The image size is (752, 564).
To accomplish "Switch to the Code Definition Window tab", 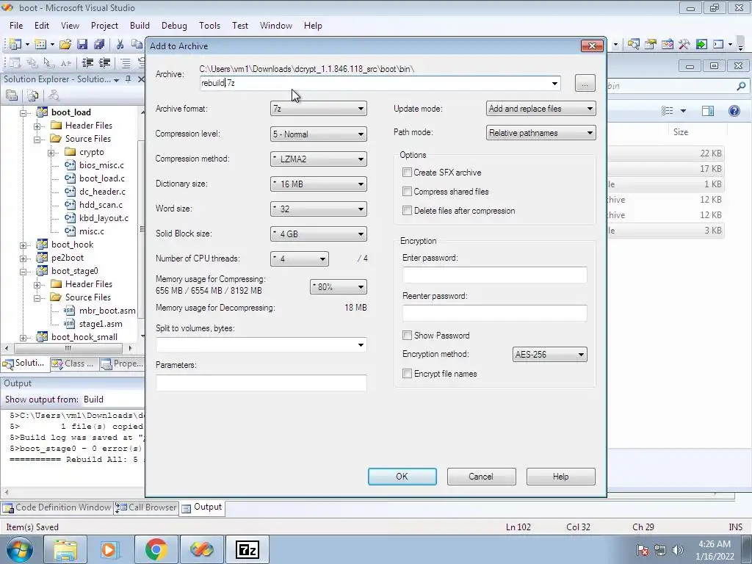I will [x=57, y=507].
